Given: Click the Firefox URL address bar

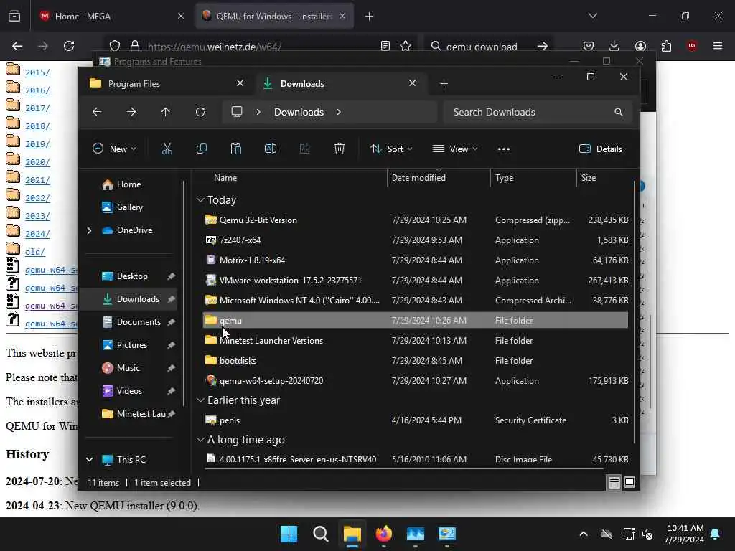Looking at the screenshot, I should pyautogui.click(x=260, y=47).
